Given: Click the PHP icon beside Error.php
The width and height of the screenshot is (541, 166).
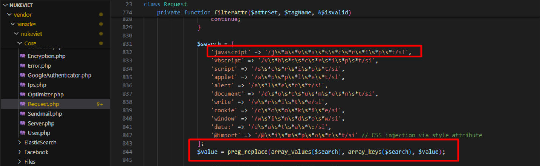Looking at the screenshot, I should (23, 66).
